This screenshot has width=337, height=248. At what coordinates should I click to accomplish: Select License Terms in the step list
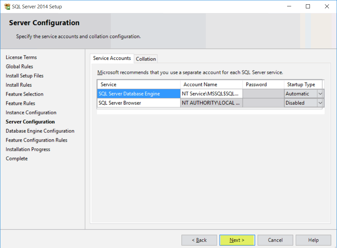tap(21, 57)
